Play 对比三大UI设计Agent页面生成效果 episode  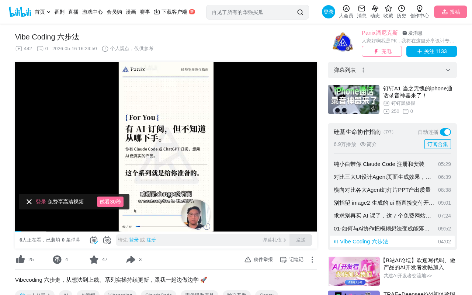(x=392, y=177)
